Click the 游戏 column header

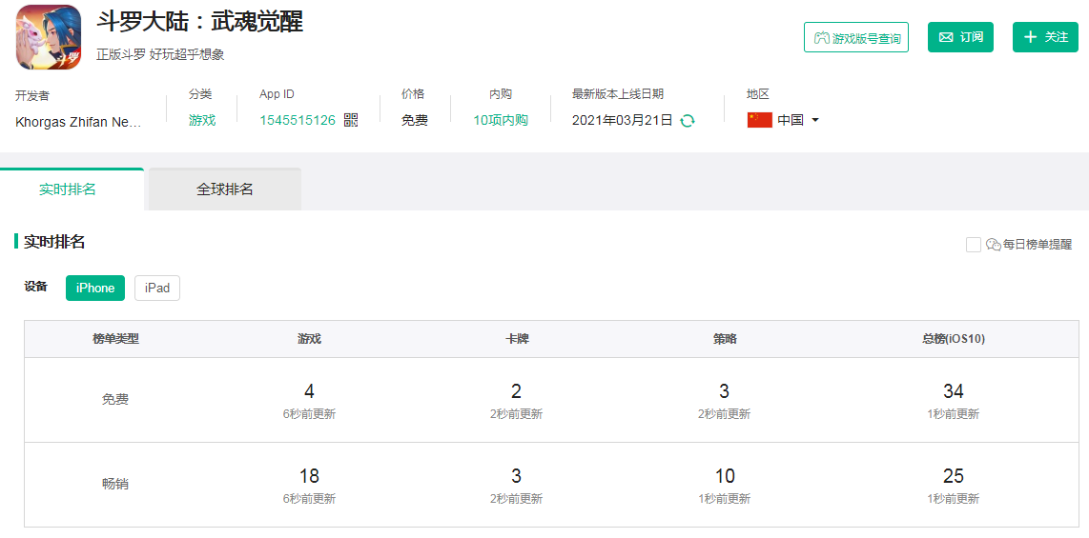click(x=309, y=339)
